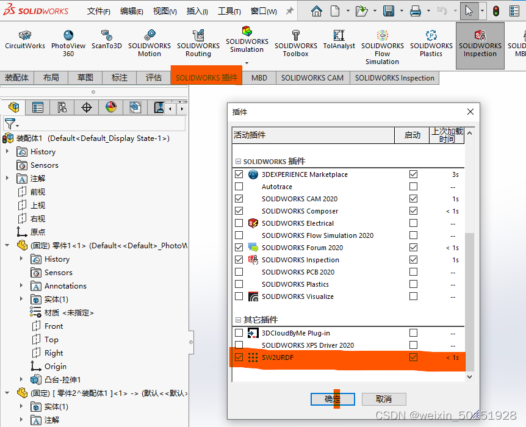
Task: Open the DimXpertManager tab
Action: 87,107
